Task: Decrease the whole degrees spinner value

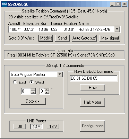Action: point(33,93)
